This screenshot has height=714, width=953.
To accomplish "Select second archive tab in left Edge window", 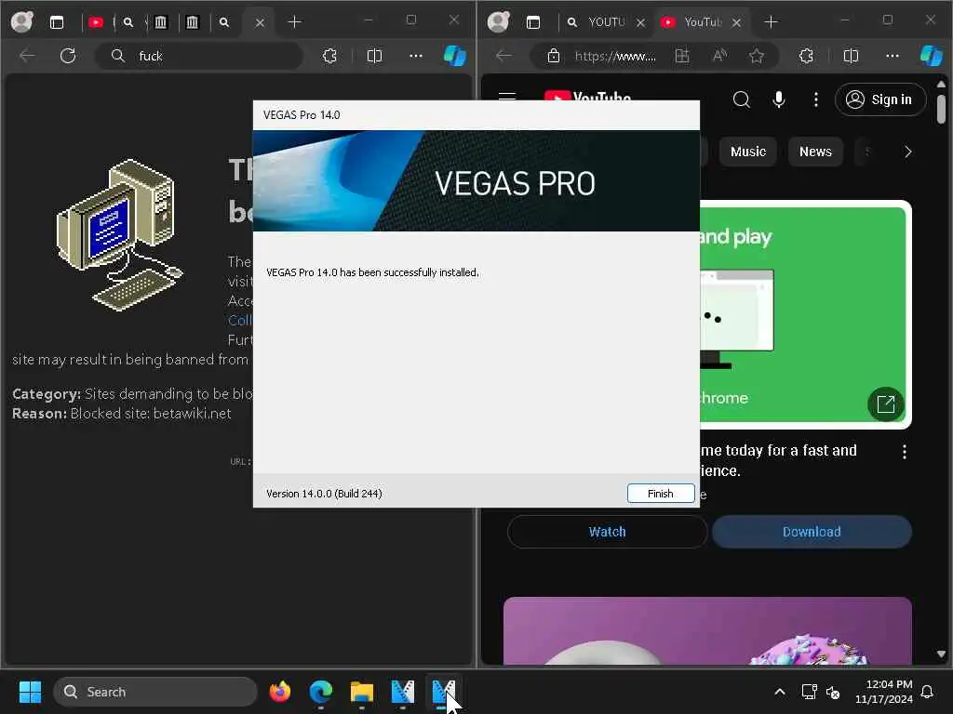I will pyautogui.click(x=192, y=22).
